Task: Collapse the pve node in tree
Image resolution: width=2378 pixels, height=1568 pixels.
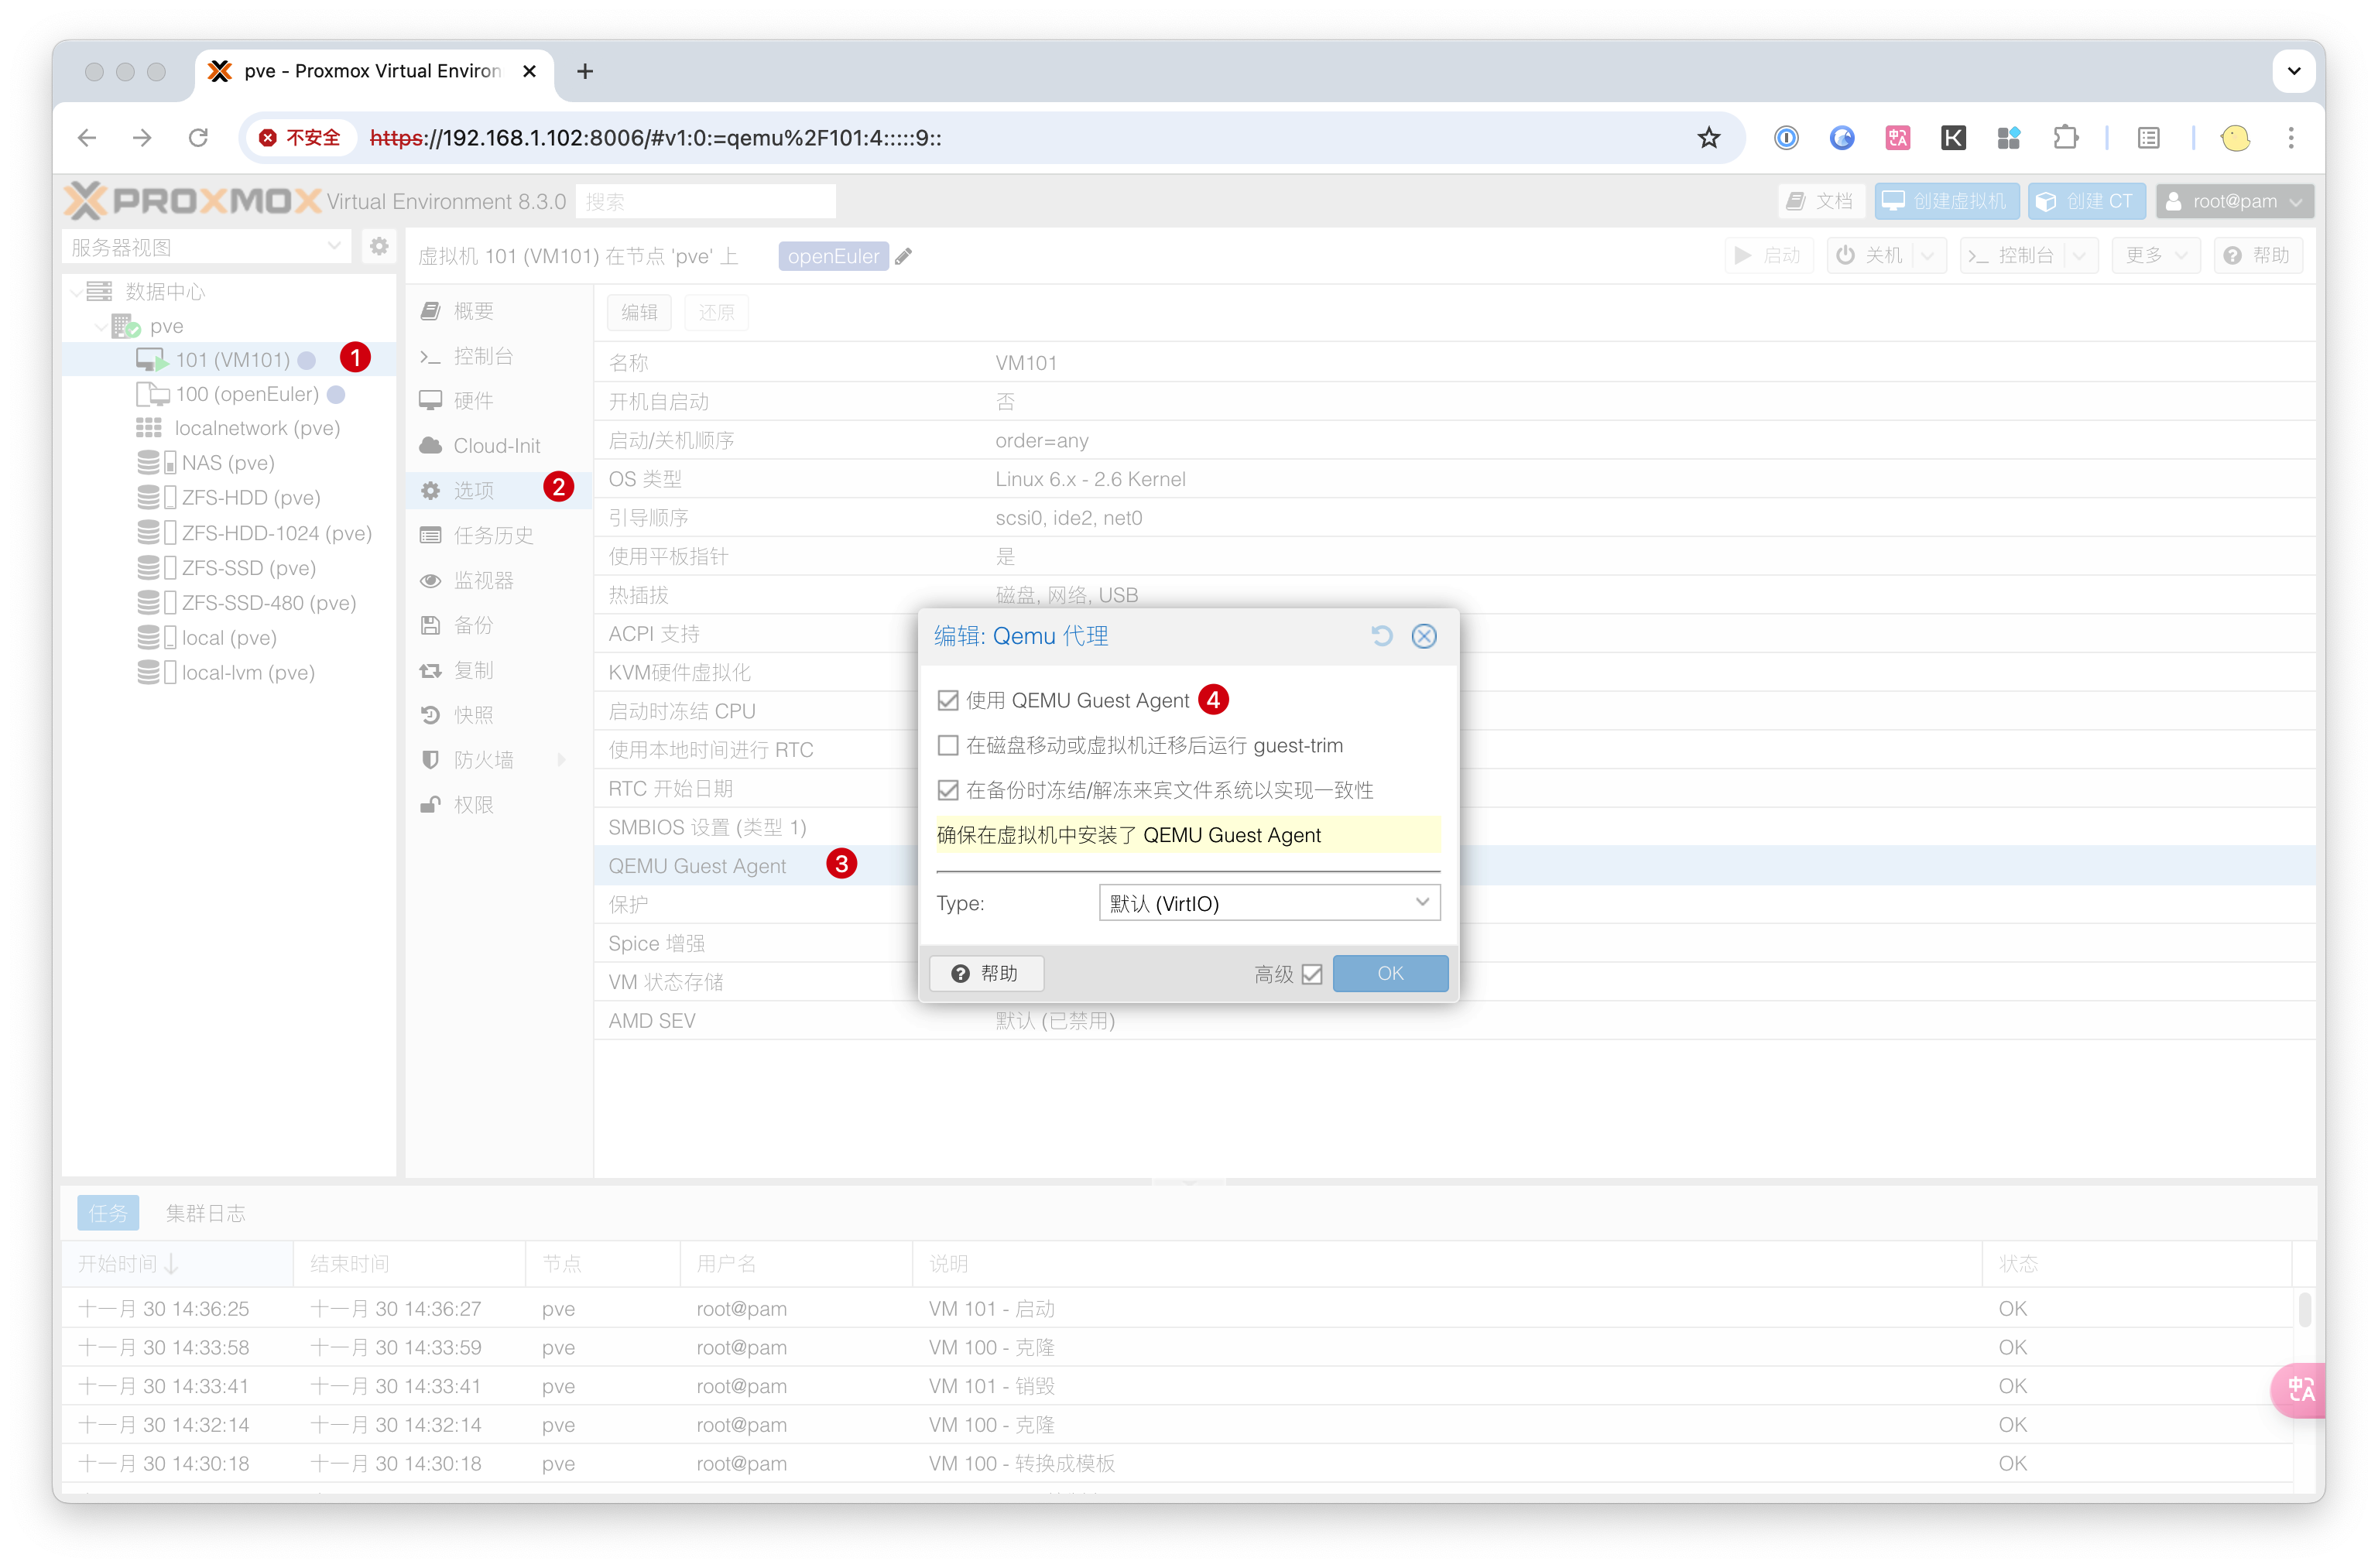Action: pyautogui.click(x=101, y=326)
